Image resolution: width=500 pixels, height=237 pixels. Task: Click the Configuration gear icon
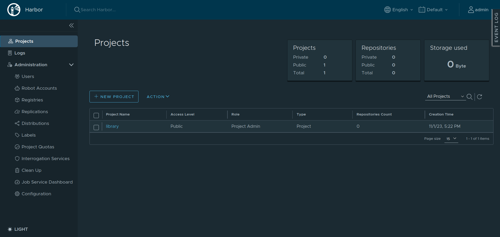click(x=17, y=194)
